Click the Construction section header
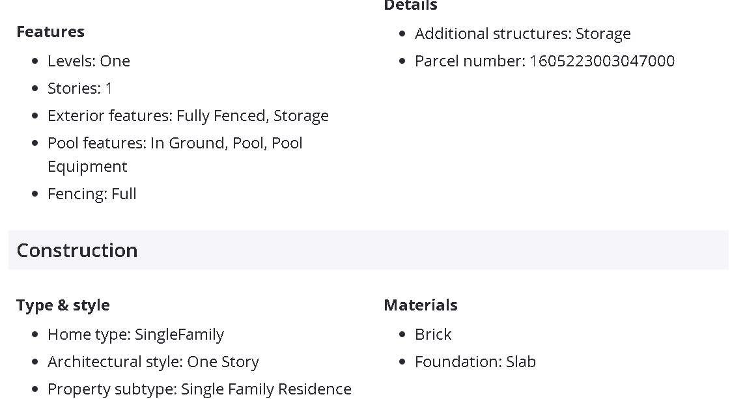Screen dimensions: 745x399 [77, 251]
